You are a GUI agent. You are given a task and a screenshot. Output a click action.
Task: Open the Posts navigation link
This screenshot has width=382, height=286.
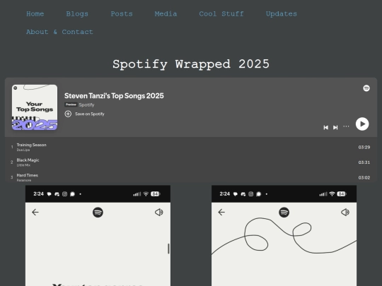pyautogui.click(x=122, y=14)
